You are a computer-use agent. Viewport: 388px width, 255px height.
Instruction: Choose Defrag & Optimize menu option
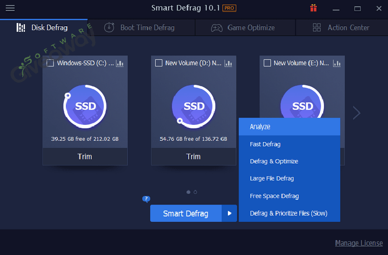[289, 161]
